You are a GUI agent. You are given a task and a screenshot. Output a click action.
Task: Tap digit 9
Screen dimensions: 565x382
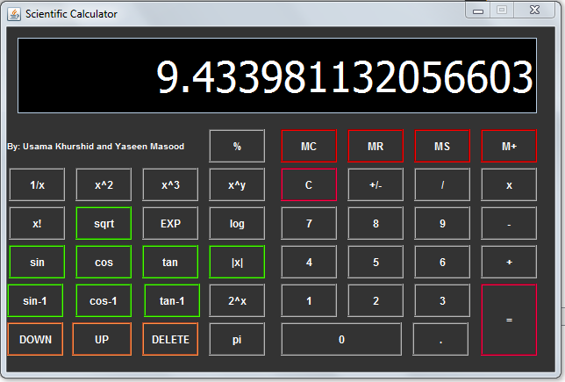coord(442,223)
